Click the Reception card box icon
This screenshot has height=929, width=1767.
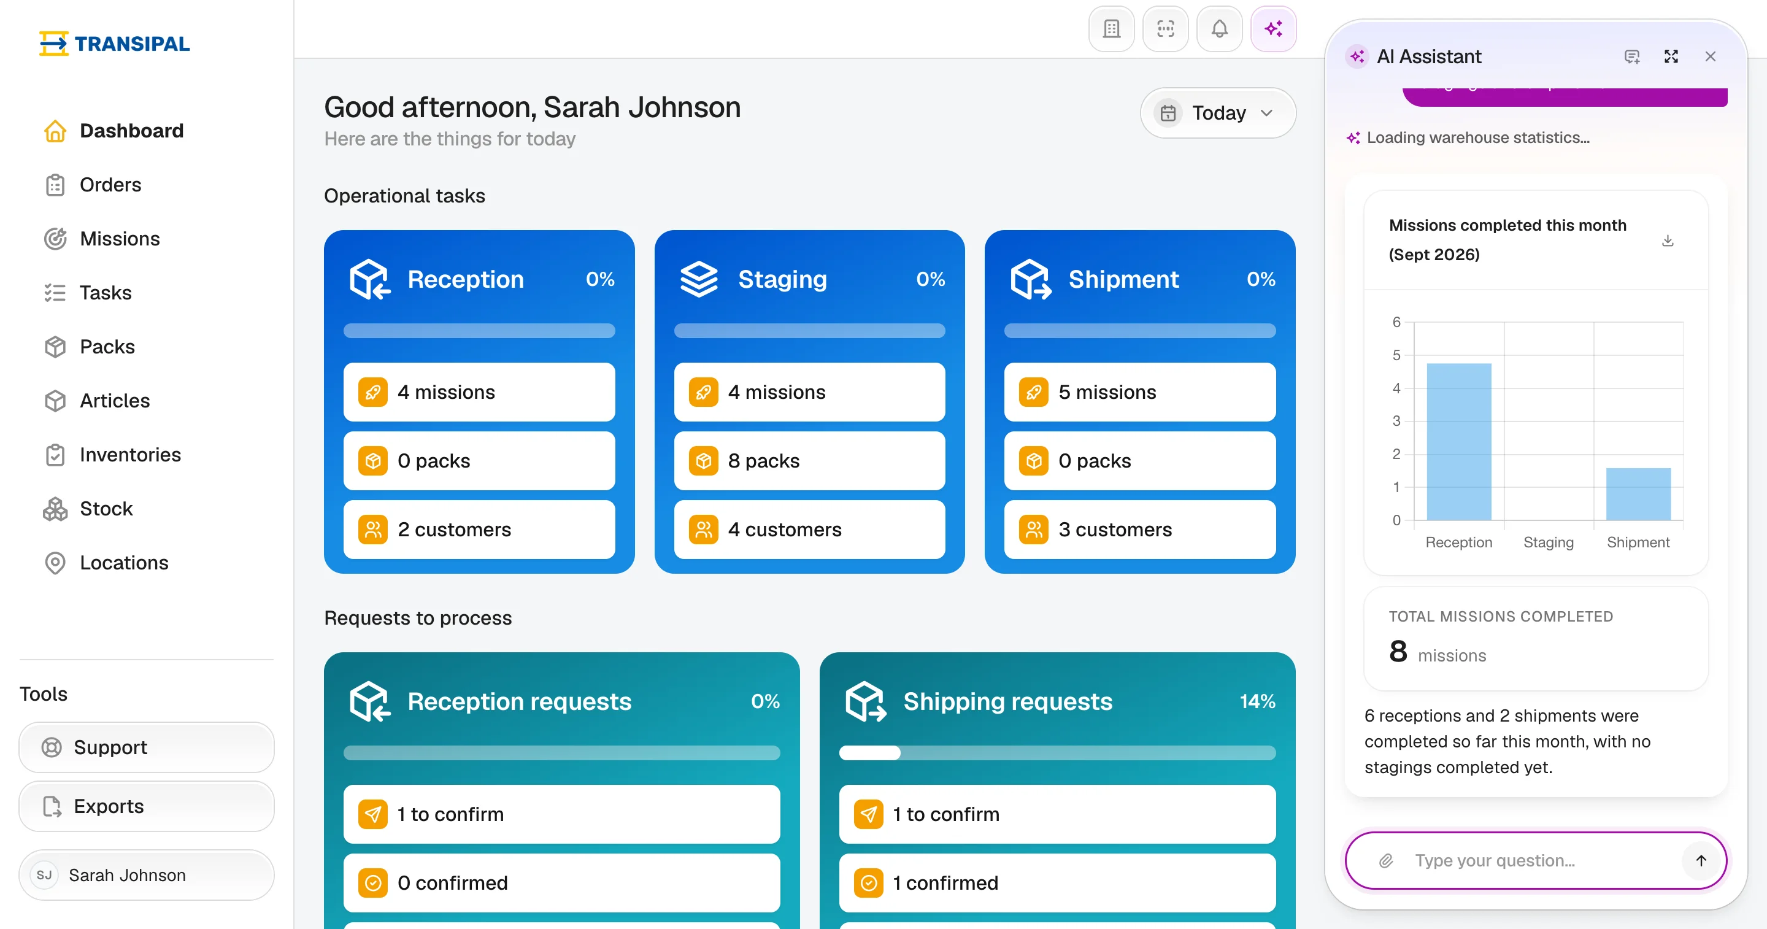(x=371, y=279)
